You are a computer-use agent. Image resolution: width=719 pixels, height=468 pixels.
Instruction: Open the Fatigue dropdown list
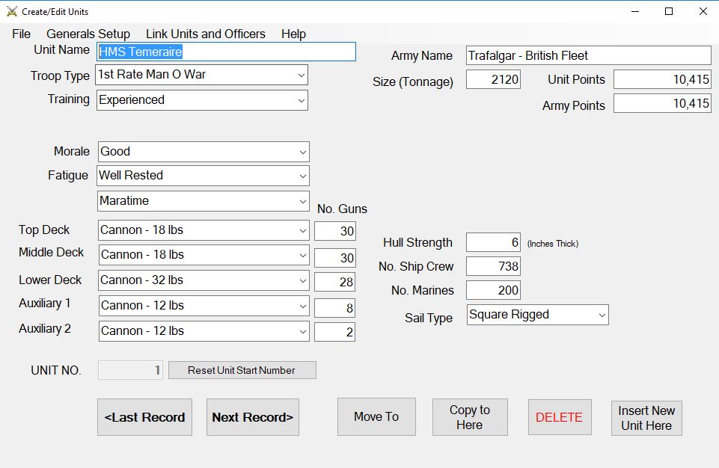[302, 176]
